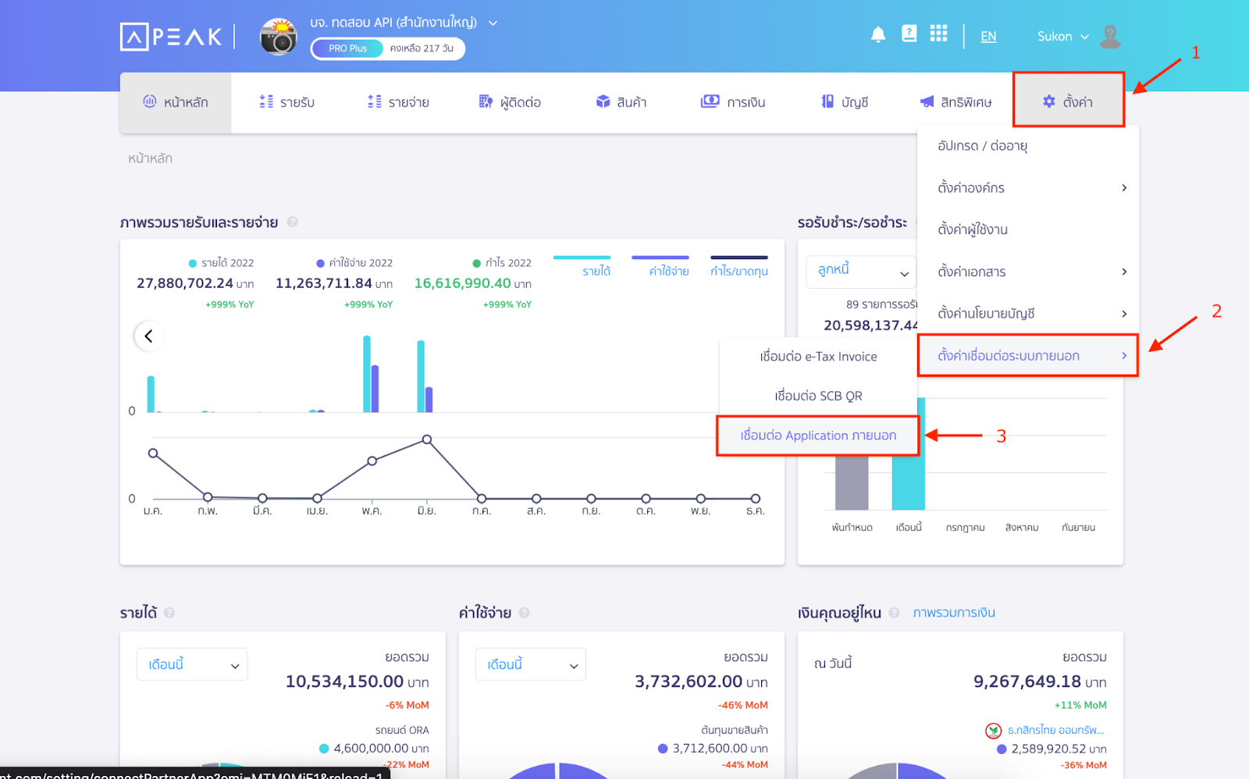1249x779 pixels.
Task: Open การเงิน menu
Action: (x=733, y=102)
